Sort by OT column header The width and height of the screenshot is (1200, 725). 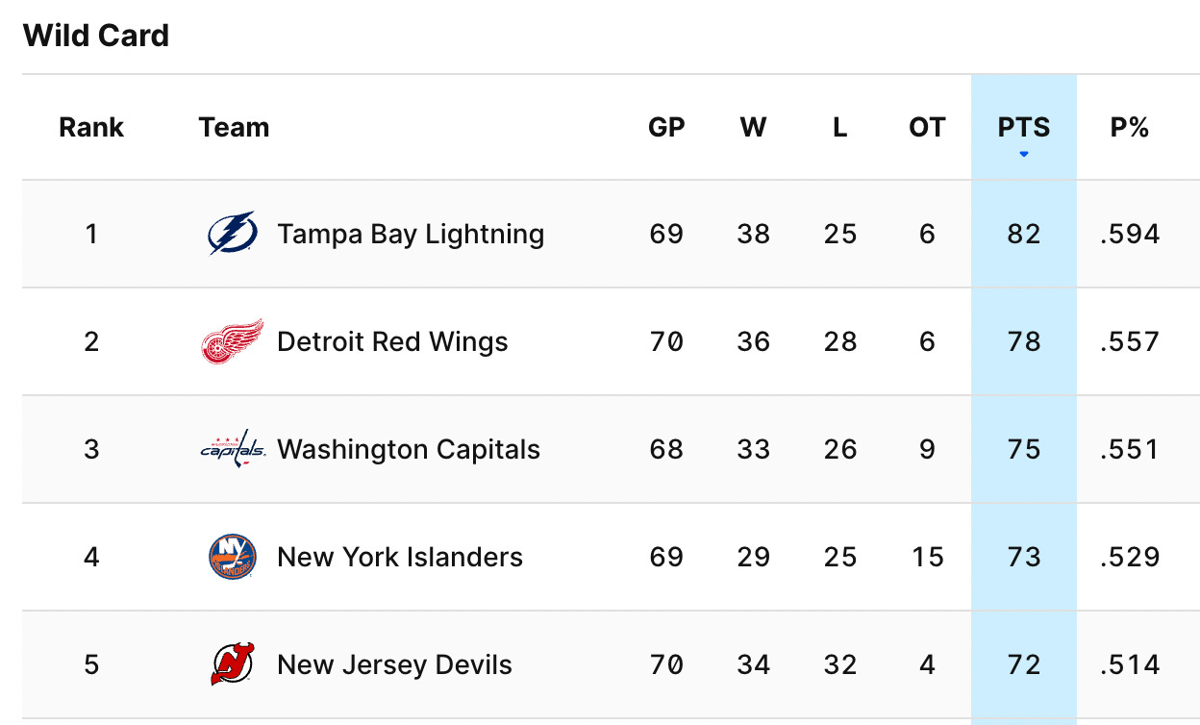click(927, 127)
